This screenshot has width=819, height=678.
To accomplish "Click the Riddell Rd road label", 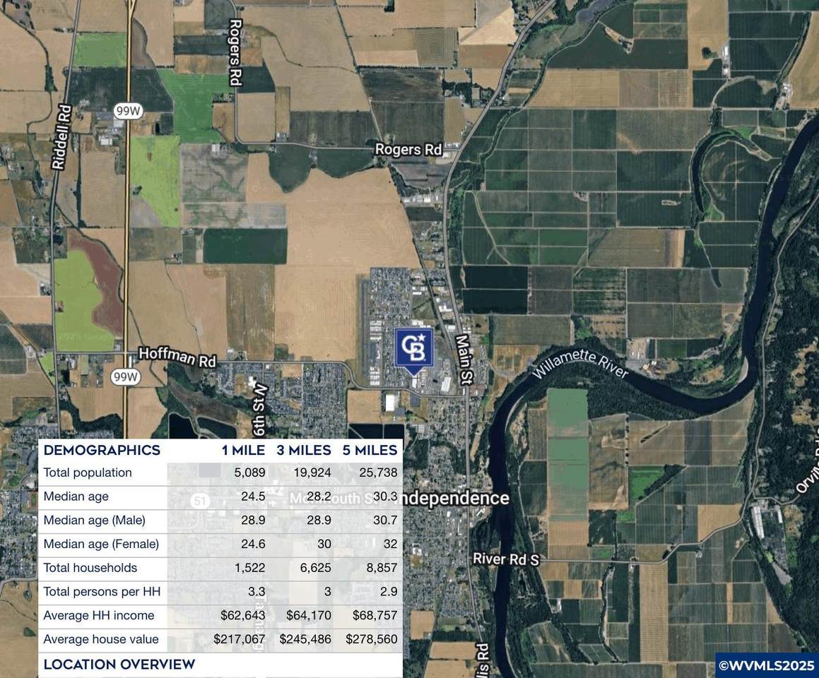I will 62,138.
